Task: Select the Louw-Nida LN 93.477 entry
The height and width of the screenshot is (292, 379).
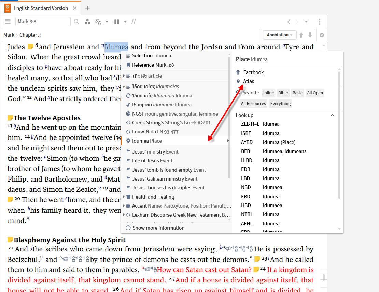Action: (155, 132)
